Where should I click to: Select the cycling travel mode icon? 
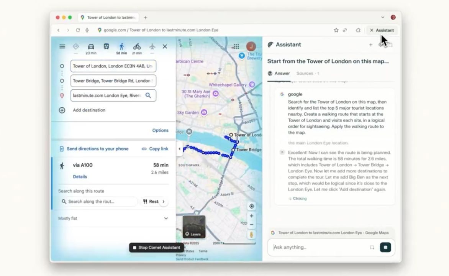[x=137, y=47]
